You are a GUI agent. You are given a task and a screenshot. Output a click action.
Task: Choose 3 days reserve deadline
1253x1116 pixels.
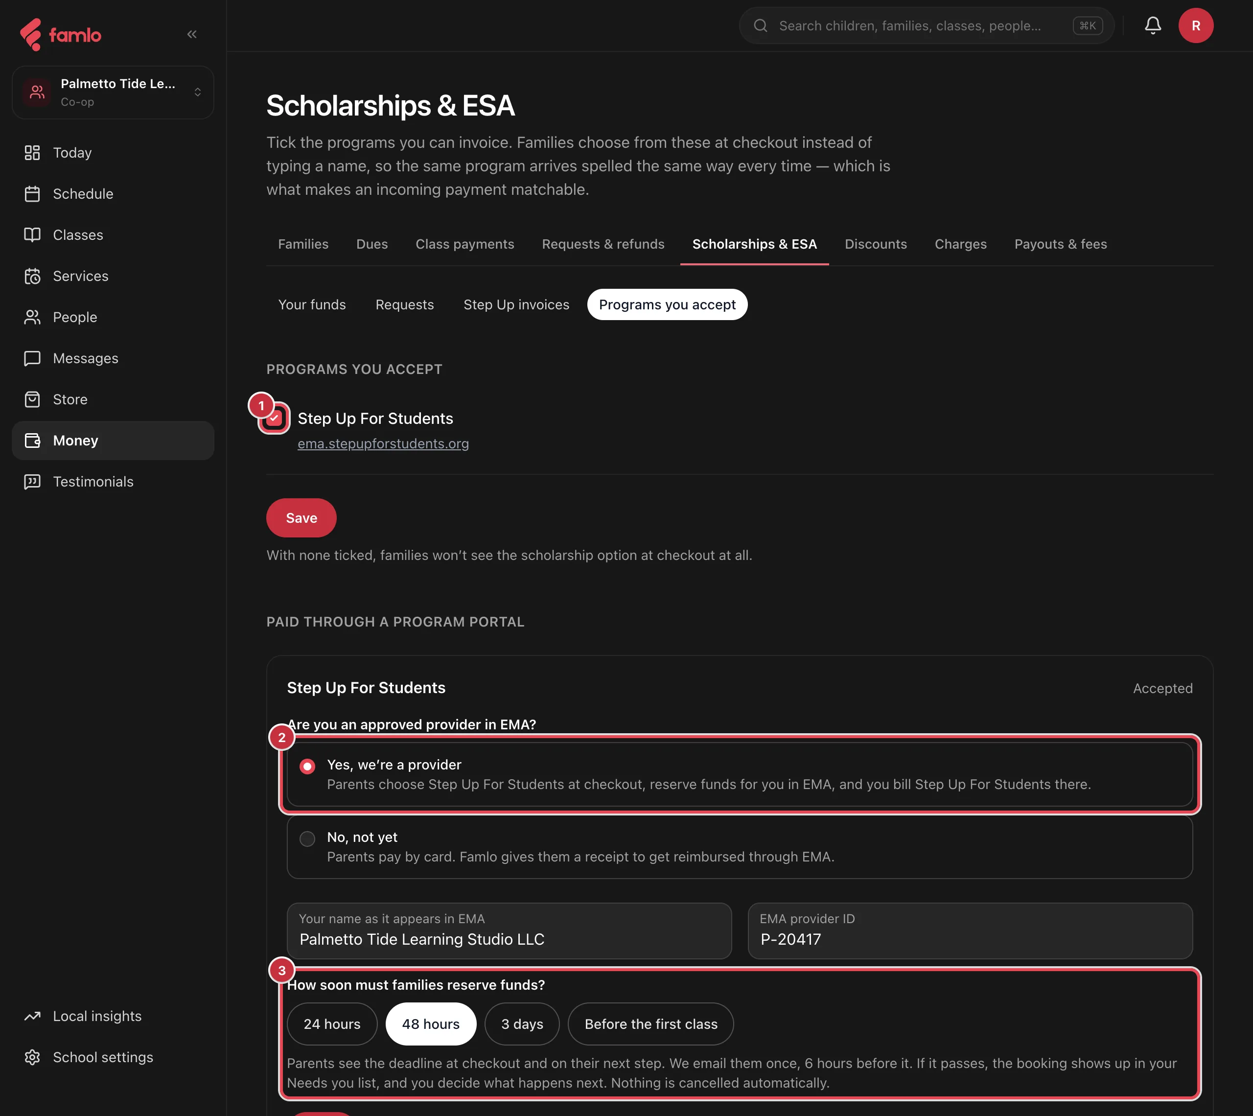pos(522,1023)
